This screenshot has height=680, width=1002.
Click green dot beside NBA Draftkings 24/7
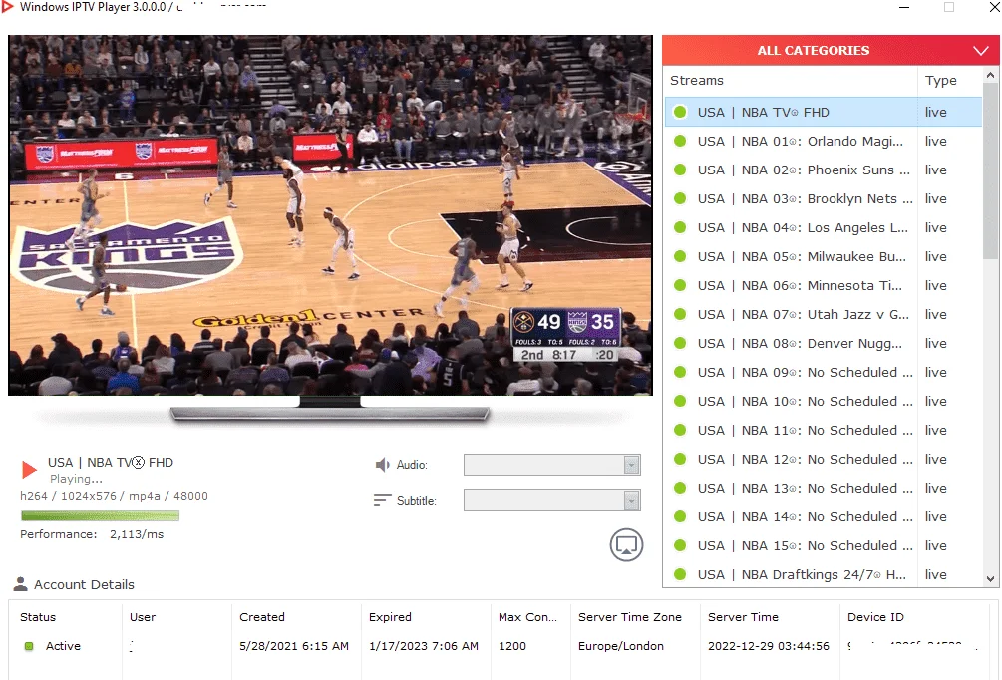click(x=680, y=574)
